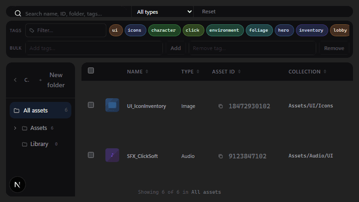The width and height of the screenshot is (359, 202).
Task: Click the bulk Add button
Action: click(x=176, y=48)
